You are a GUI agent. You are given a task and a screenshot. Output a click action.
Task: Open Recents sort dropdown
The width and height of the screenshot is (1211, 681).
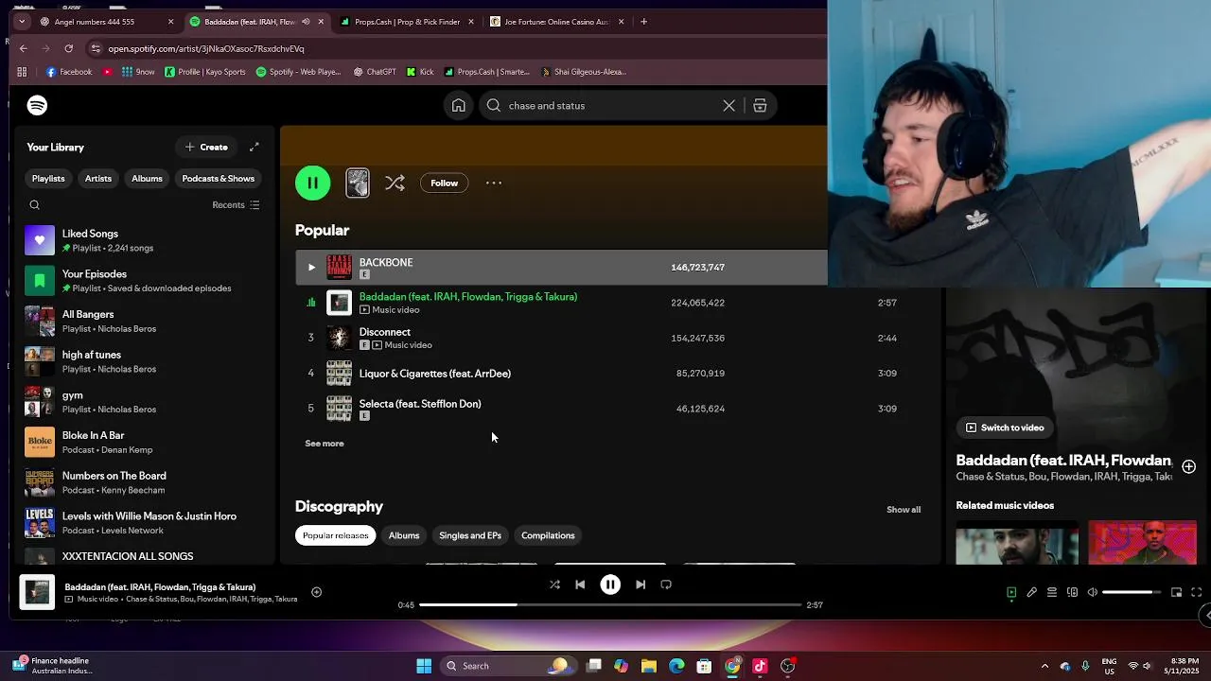pos(236,205)
